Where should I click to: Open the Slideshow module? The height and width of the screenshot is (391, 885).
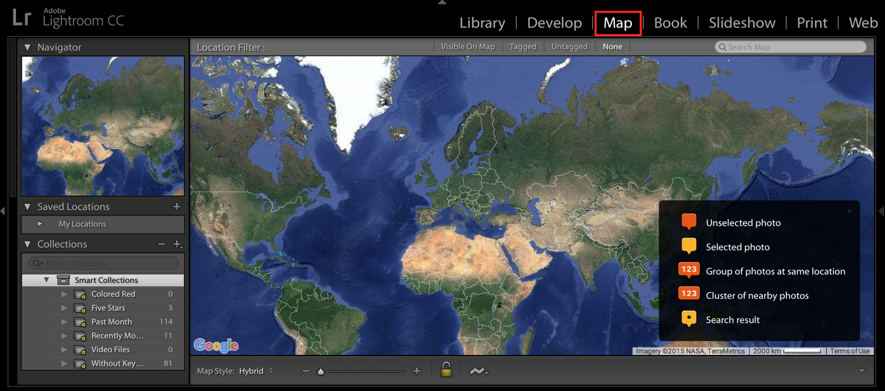point(742,22)
